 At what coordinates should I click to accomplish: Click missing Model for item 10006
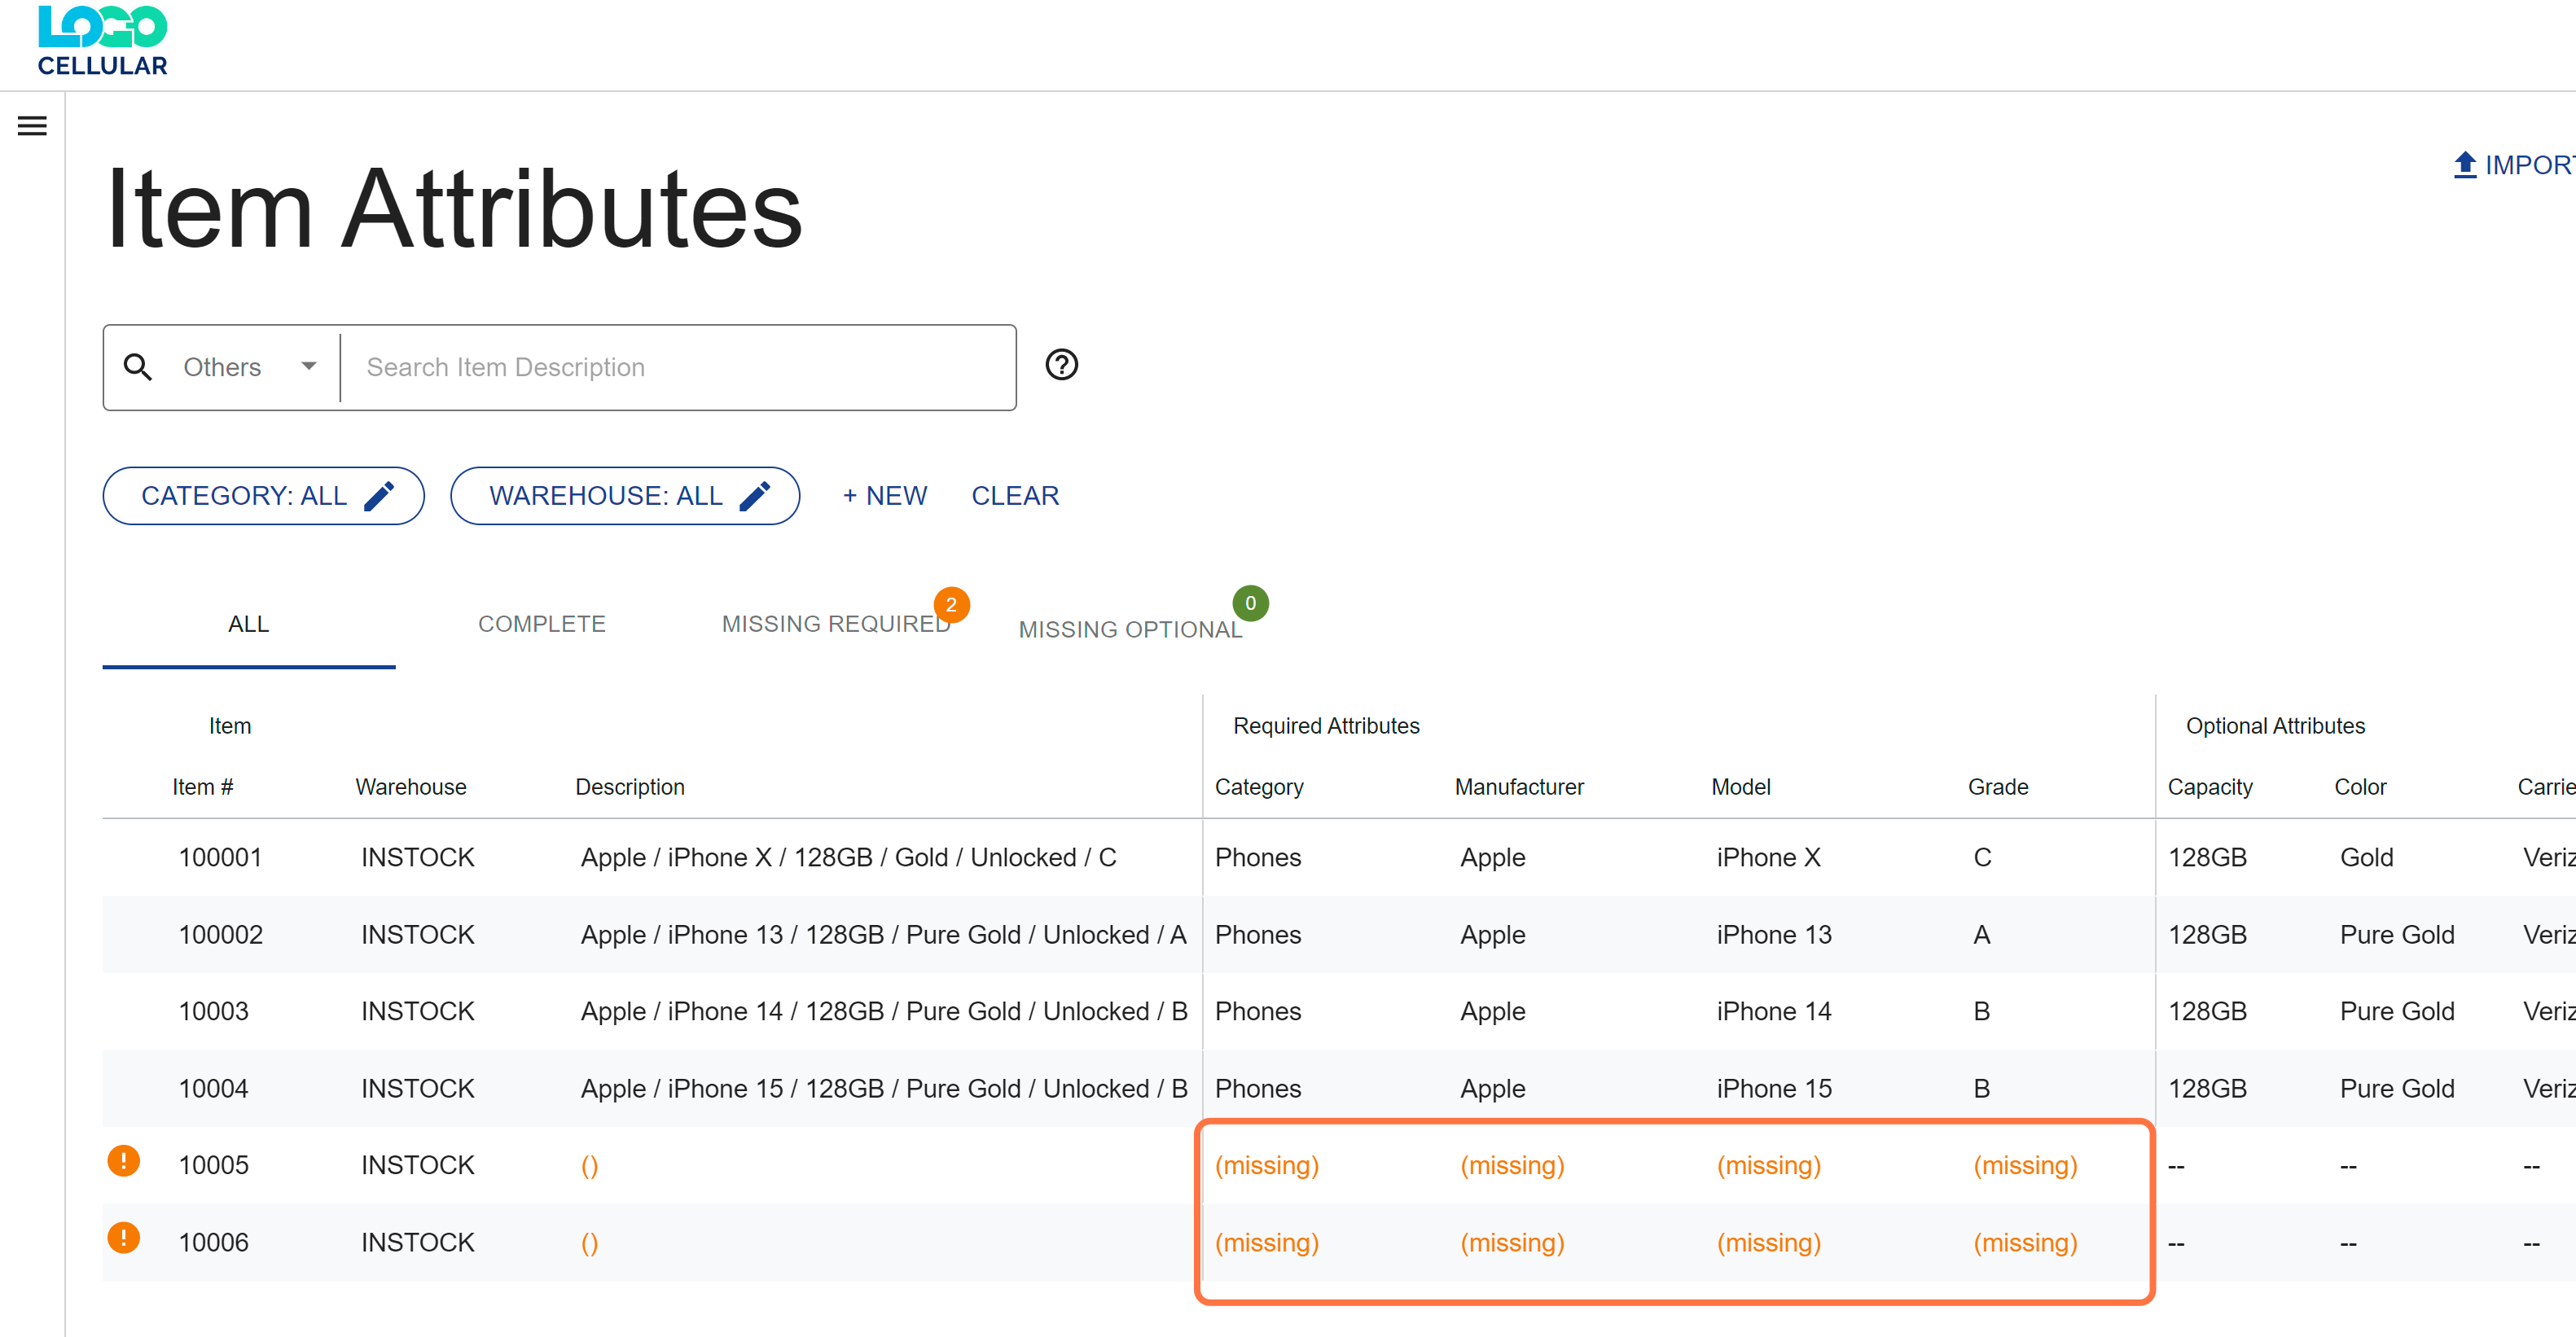pyautogui.click(x=1768, y=1243)
